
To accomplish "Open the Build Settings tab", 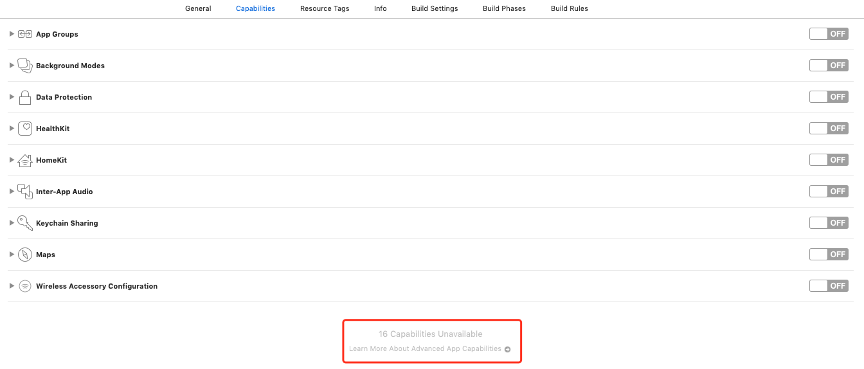I will click(x=435, y=9).
